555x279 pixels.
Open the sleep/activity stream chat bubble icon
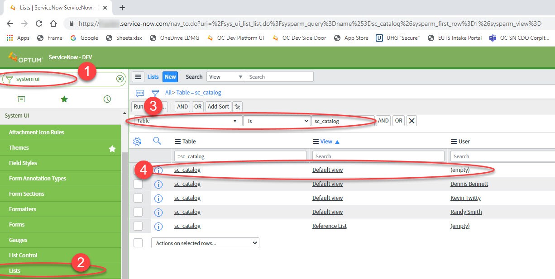139,92
